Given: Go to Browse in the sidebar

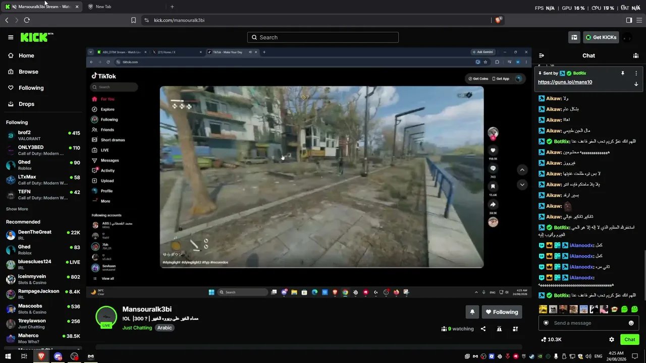Looking at the screenshot, I should pos(28,72).
